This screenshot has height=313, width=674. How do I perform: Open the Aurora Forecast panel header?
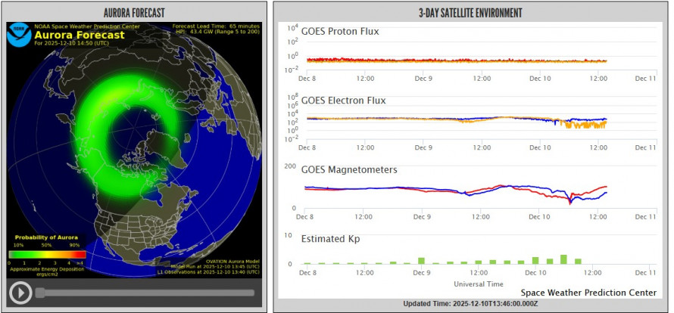134,13
